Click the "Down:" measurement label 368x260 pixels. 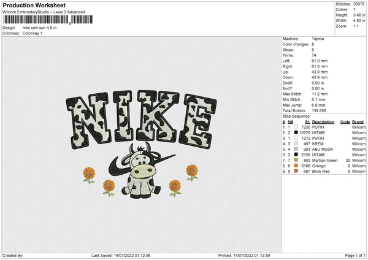(288, 77)
